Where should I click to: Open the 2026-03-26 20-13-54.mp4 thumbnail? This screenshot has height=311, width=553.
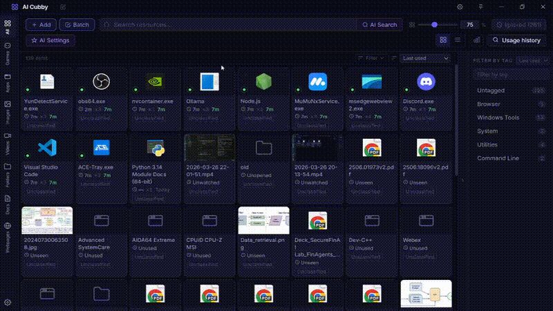pyautogui.click(x=317, y=147)
